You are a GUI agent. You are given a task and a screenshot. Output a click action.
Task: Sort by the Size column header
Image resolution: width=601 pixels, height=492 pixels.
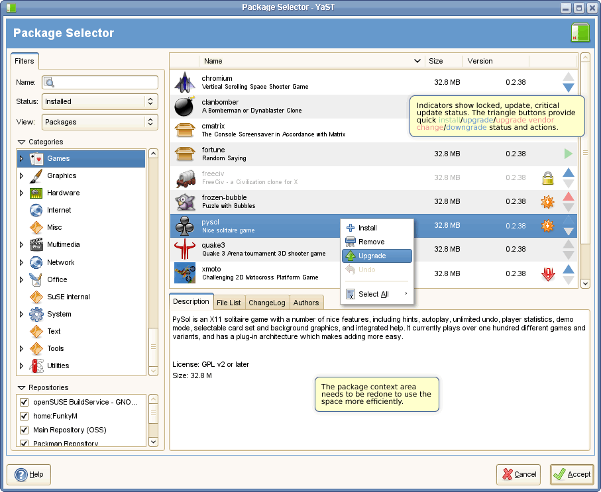click(x=443, y=61)
